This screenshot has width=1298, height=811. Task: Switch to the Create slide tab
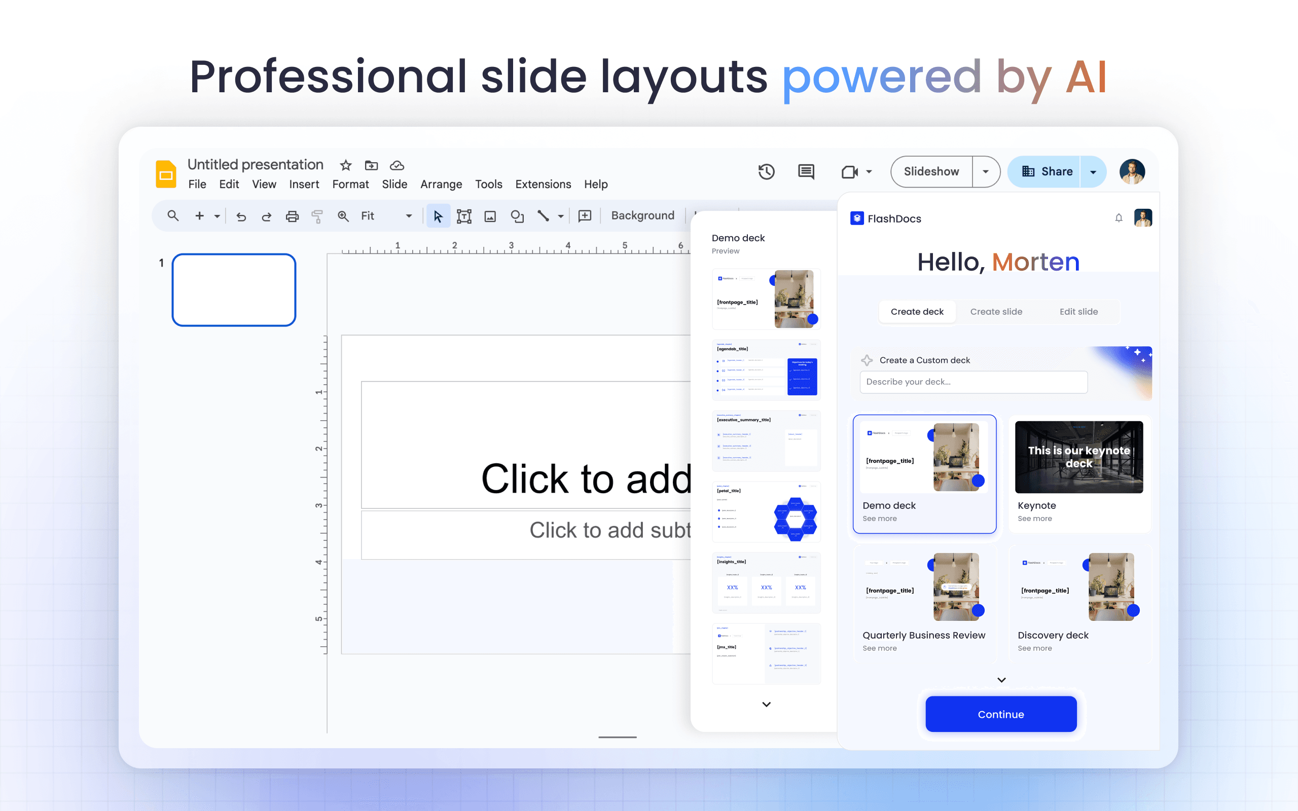[x=995, y=311]
